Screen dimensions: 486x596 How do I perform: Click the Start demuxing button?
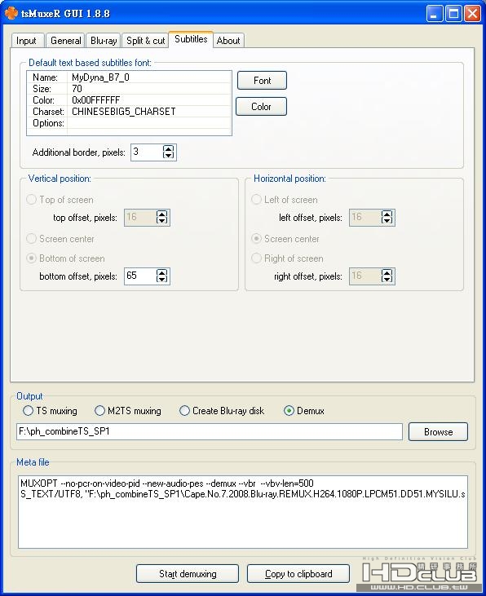click(188, 573)
